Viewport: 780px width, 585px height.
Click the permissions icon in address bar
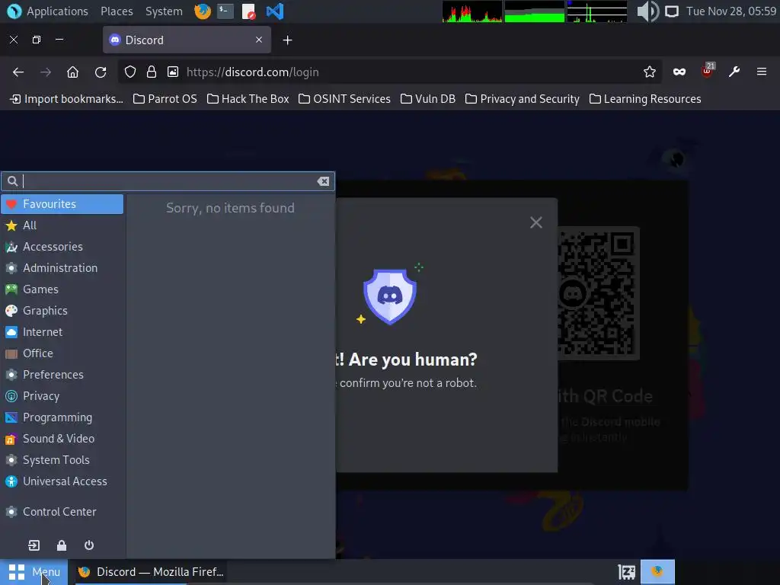pos(173,72)
